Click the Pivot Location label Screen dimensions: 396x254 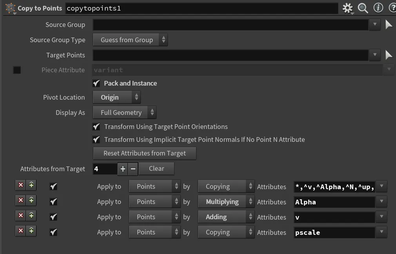tap(64, 97)
